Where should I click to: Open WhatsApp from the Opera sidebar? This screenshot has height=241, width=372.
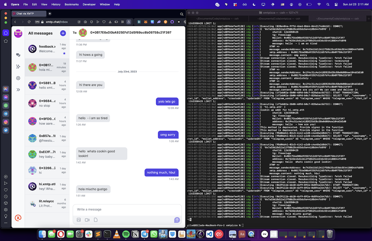coord(6,105)
